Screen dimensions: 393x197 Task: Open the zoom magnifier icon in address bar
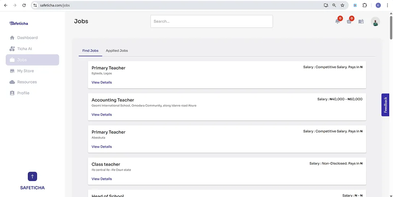334,5
